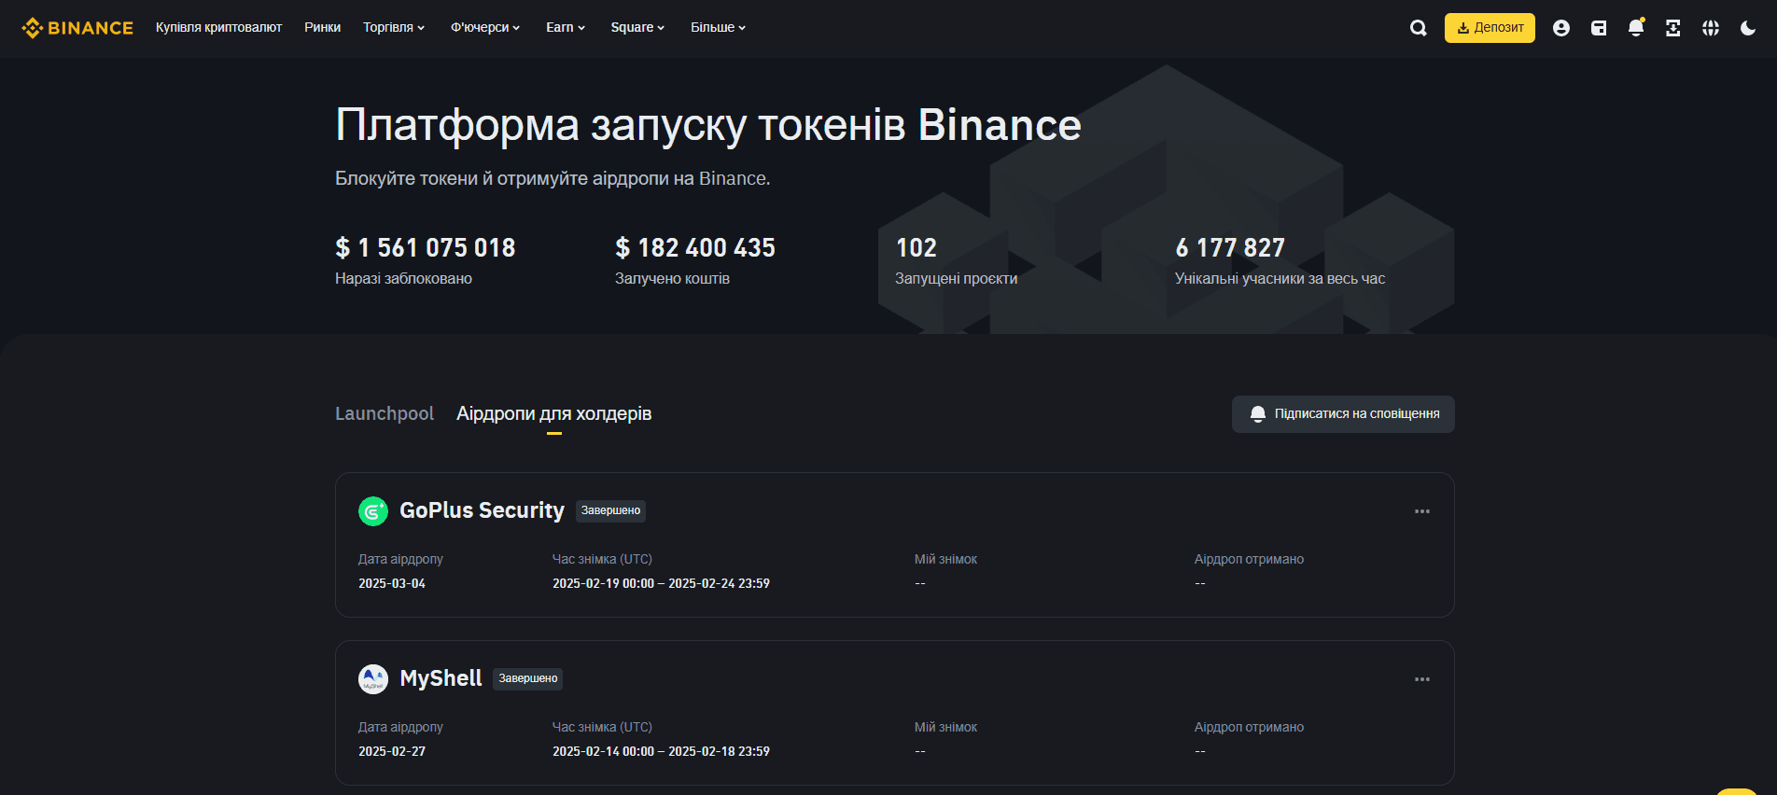This screenshot has width=1777, height=795.
Task: Click snapshot time 2025-02-19 00:00 – 2025-02-24 23:59
Action: (661, 583)
